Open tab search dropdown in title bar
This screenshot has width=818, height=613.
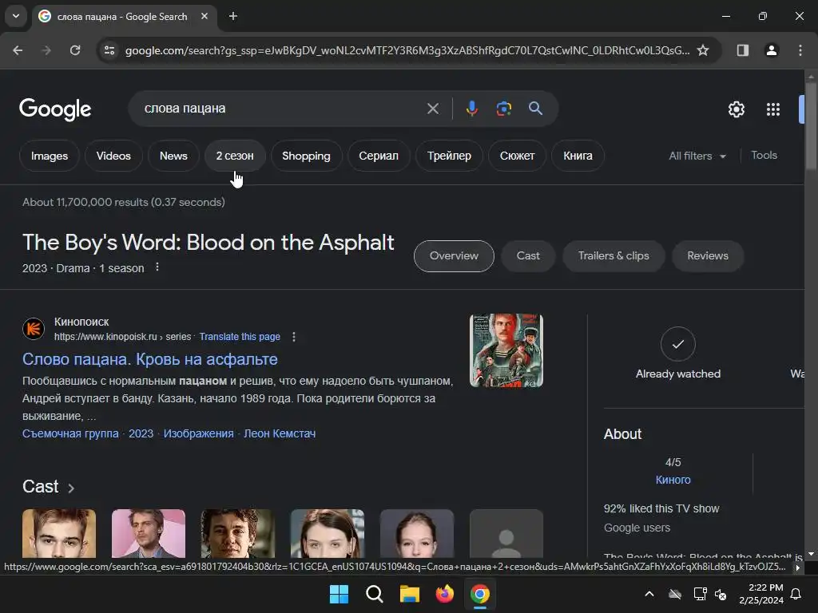pyautogui.click(x=16, y=16)
